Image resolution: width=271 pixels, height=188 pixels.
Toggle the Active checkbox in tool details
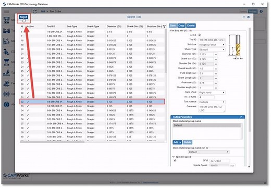[x=200, y=35]
